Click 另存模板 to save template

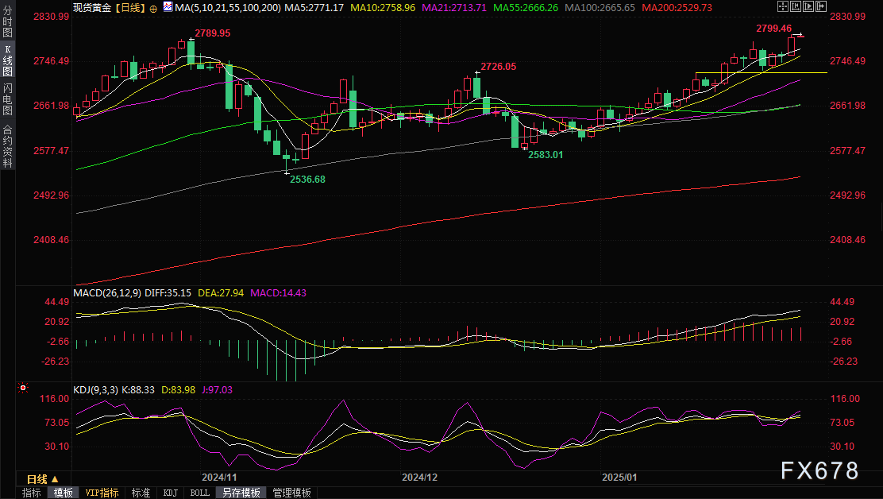241,493
